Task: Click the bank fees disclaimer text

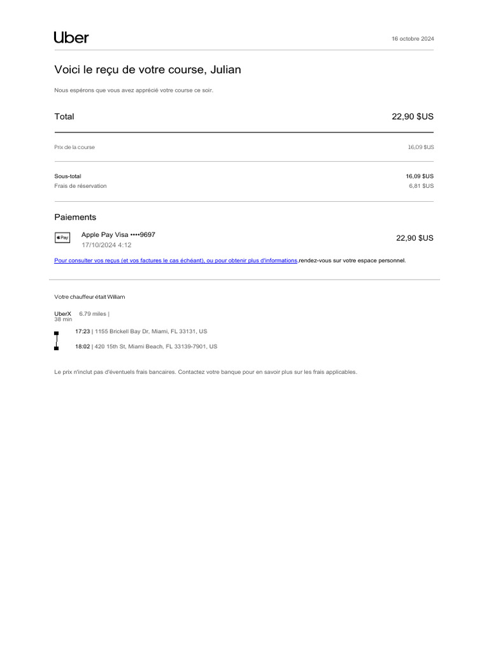Action: (206, 372)
